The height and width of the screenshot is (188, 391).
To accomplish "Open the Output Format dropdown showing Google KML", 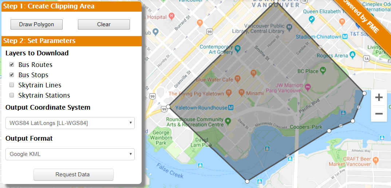I will [x=70, y=154].
